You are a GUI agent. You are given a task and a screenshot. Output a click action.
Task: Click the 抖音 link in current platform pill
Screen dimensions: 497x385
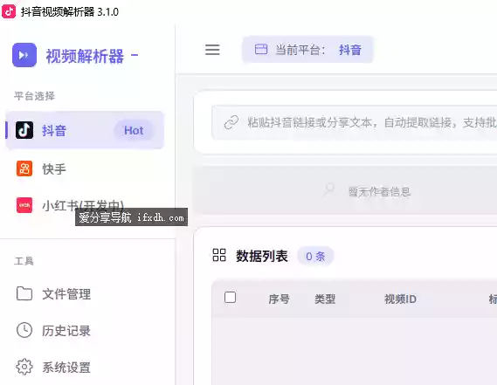point(350,50)
